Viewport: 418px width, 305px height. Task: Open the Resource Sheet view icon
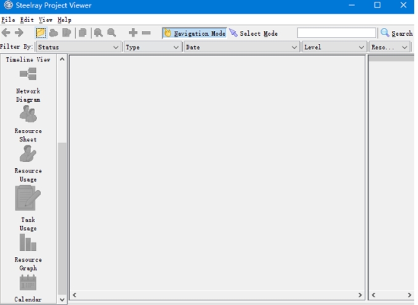[28, 114]
